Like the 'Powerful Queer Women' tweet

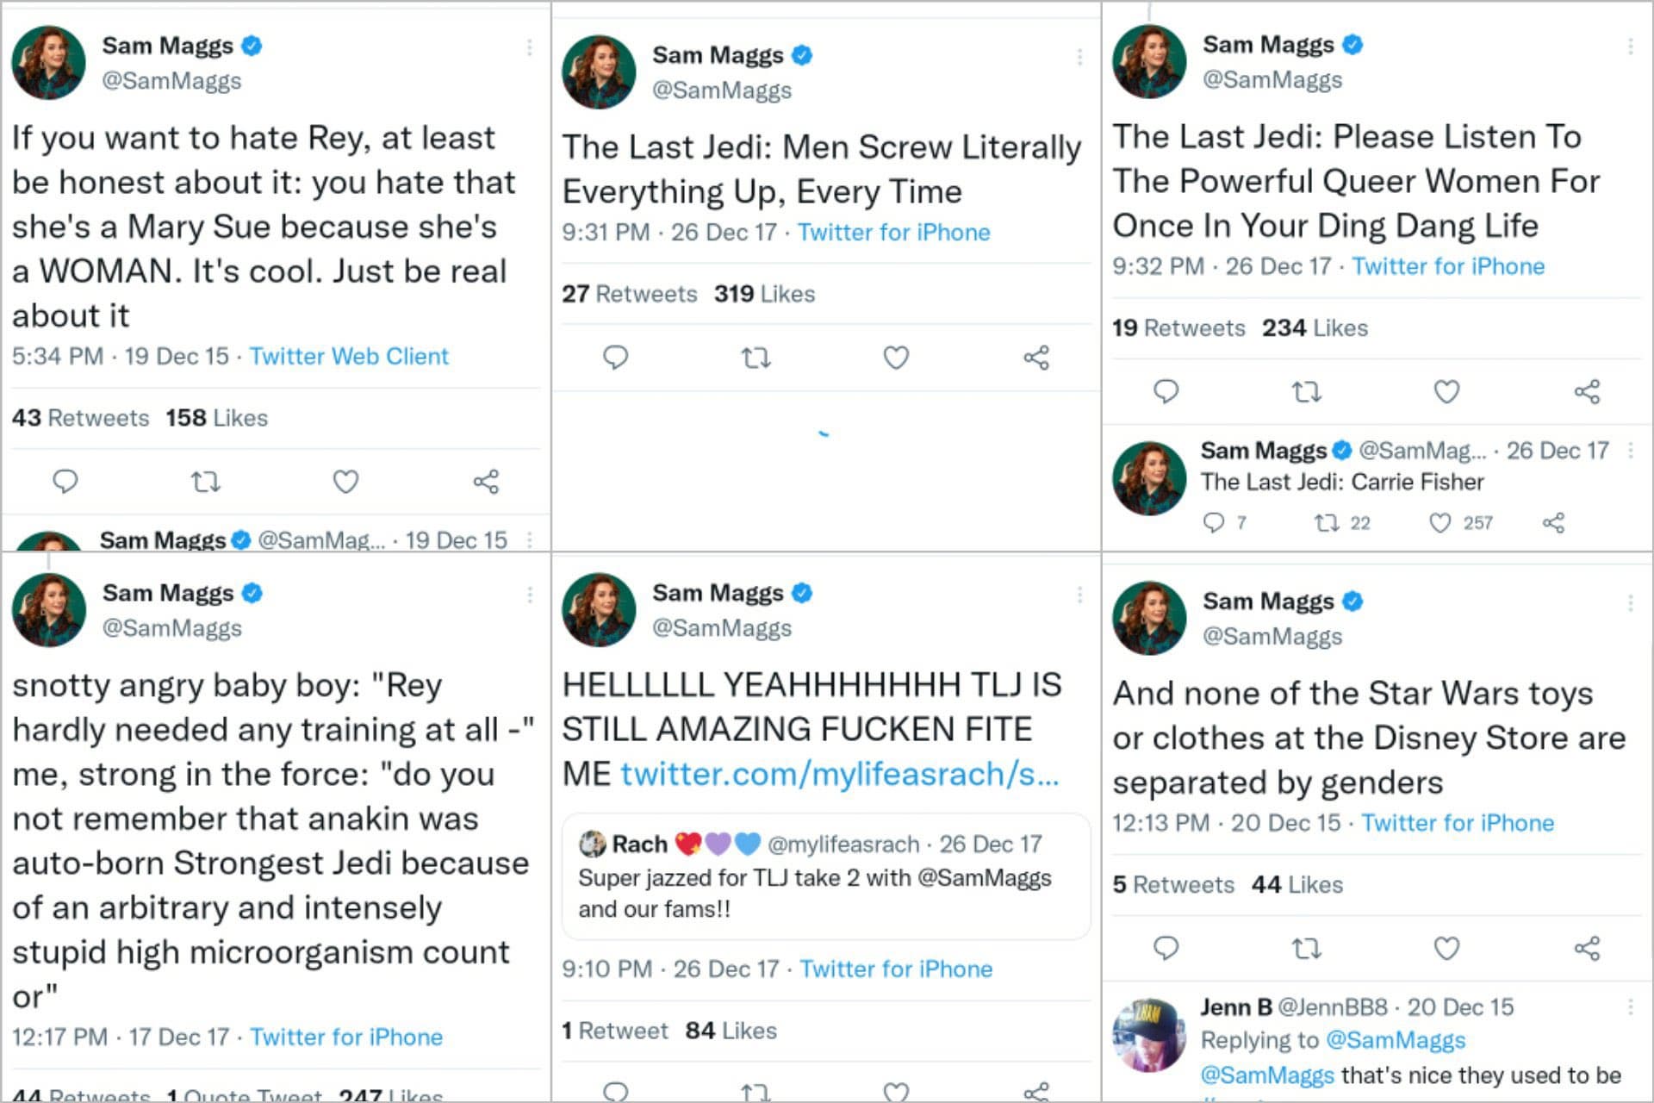pos(1446,391)
